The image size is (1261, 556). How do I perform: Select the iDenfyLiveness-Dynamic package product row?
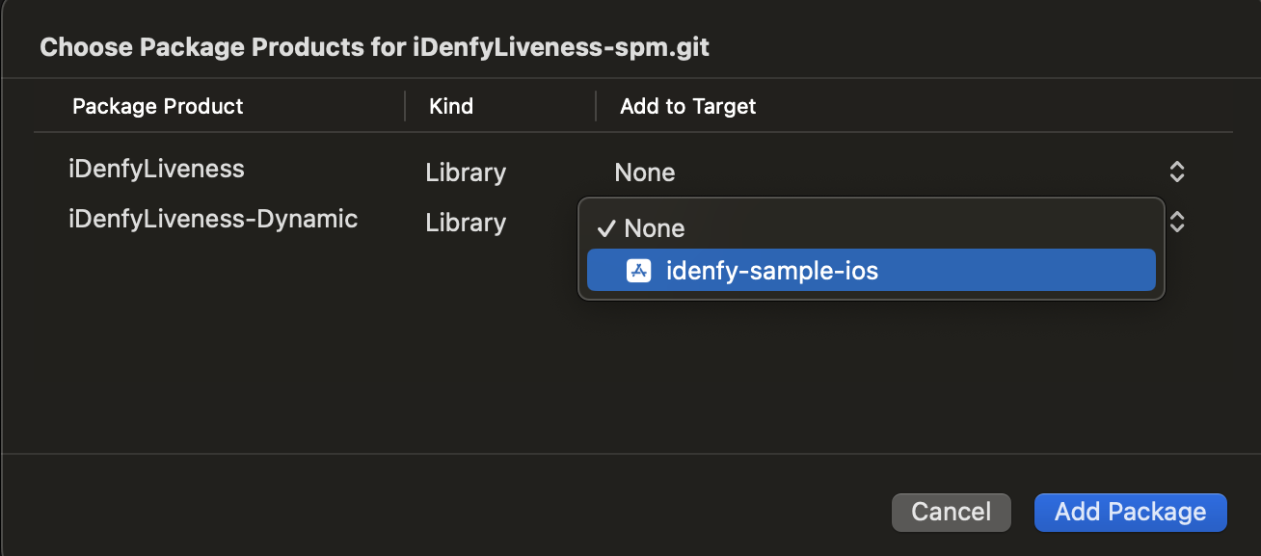point(213,220)
